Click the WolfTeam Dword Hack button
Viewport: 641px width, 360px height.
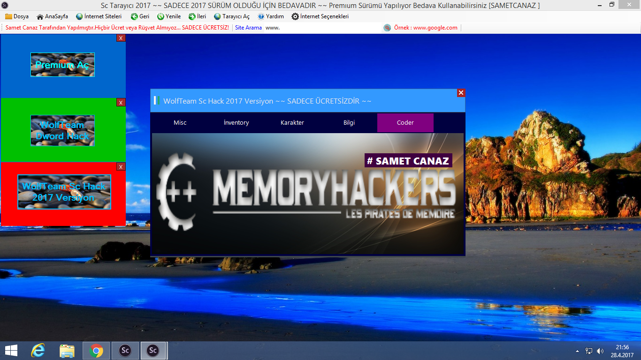62,130
